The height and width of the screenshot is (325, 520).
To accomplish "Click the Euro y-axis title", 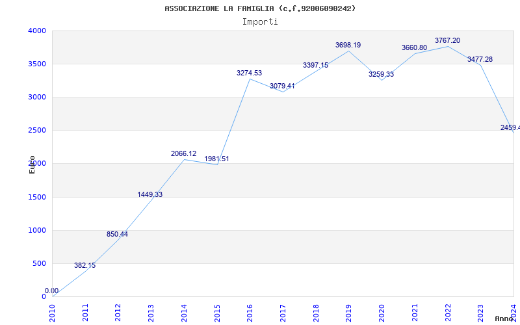I will tap(32, 165).
